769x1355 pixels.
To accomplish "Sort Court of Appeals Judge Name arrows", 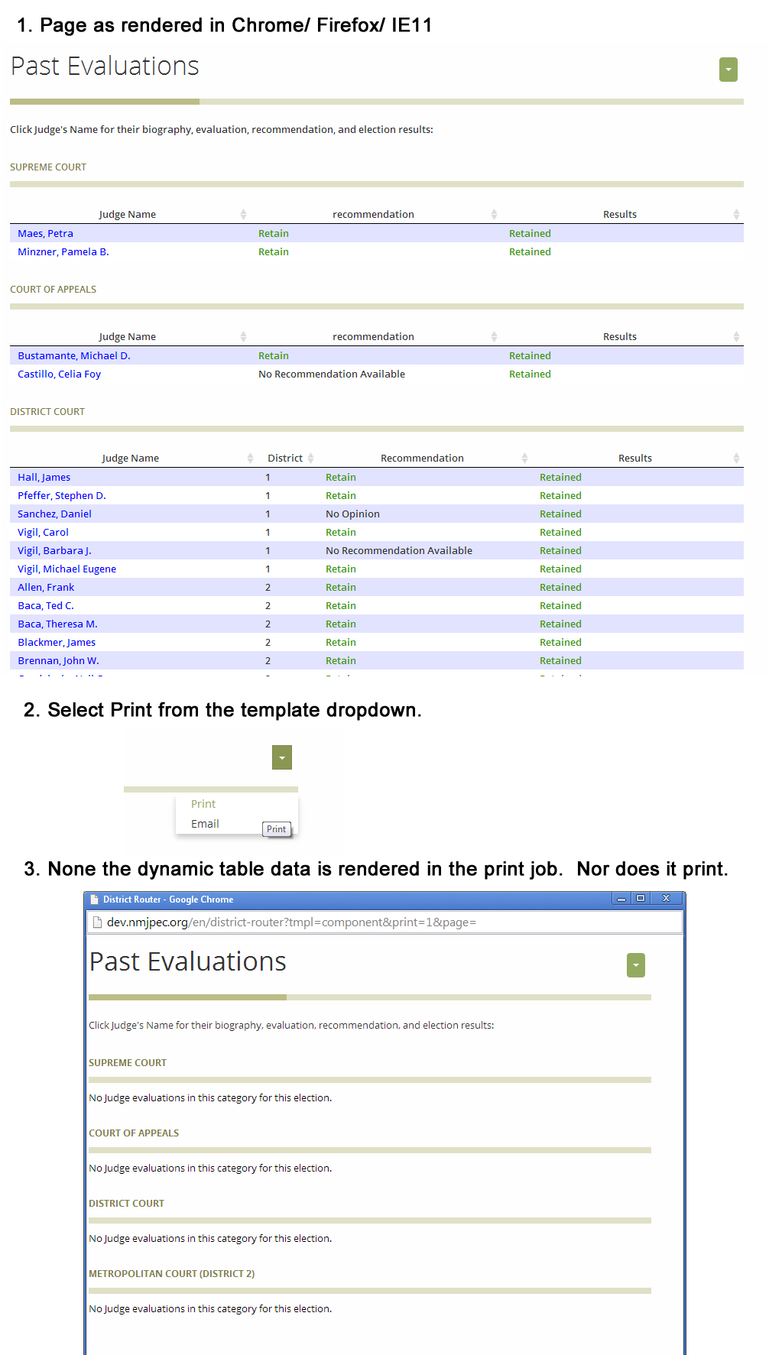I will [x=243, y=336].
